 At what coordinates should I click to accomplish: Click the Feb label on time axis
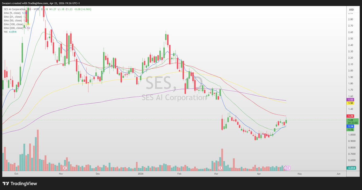[179, 174]
